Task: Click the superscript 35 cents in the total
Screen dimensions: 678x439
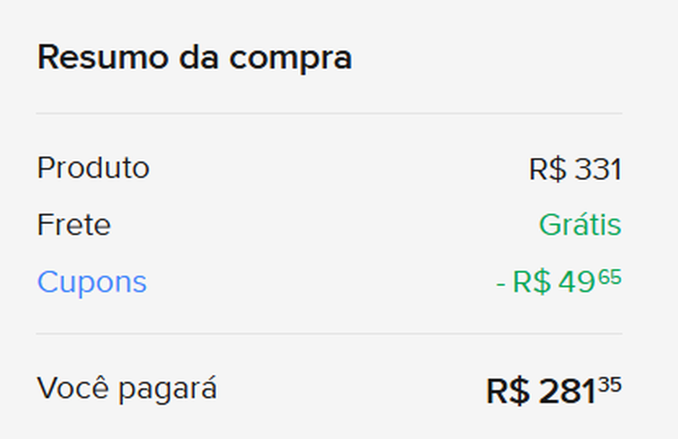Action: (x=610, y=385)
